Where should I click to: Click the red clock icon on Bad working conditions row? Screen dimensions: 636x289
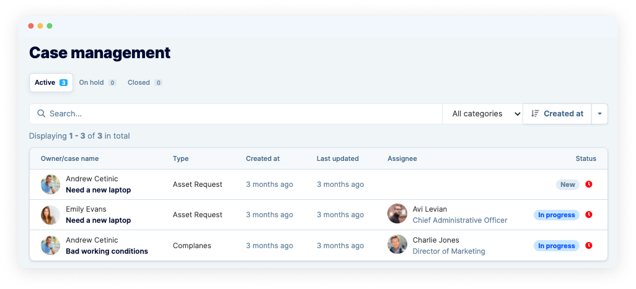pos(589,246)
